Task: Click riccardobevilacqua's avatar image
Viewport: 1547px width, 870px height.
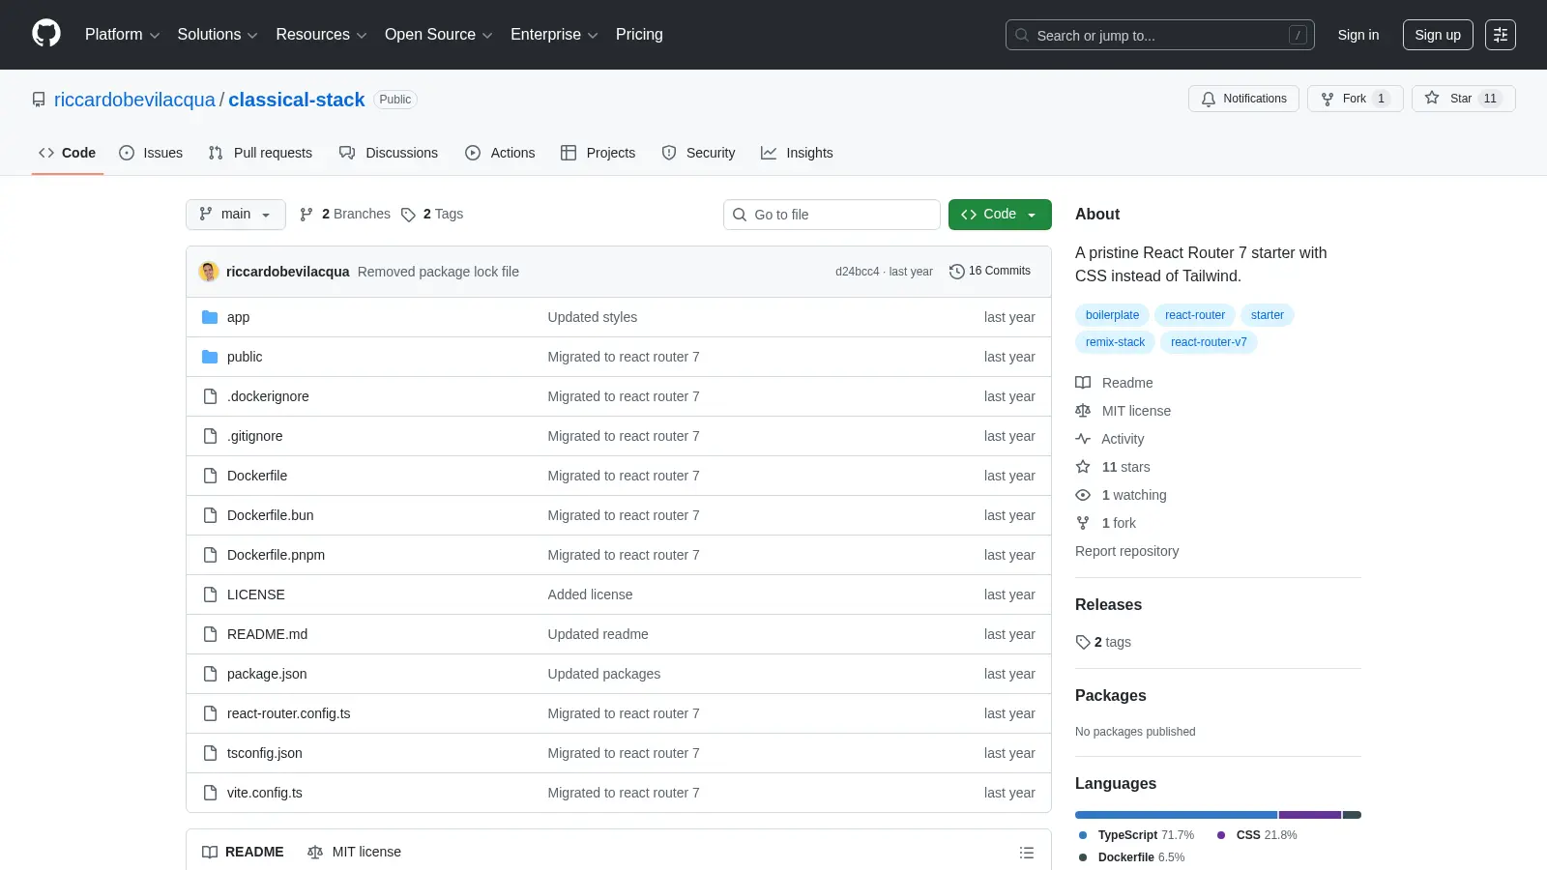Action: [209, 272]
